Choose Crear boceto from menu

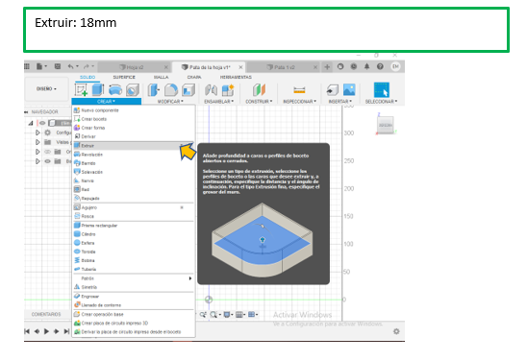[x=134, y=119]
